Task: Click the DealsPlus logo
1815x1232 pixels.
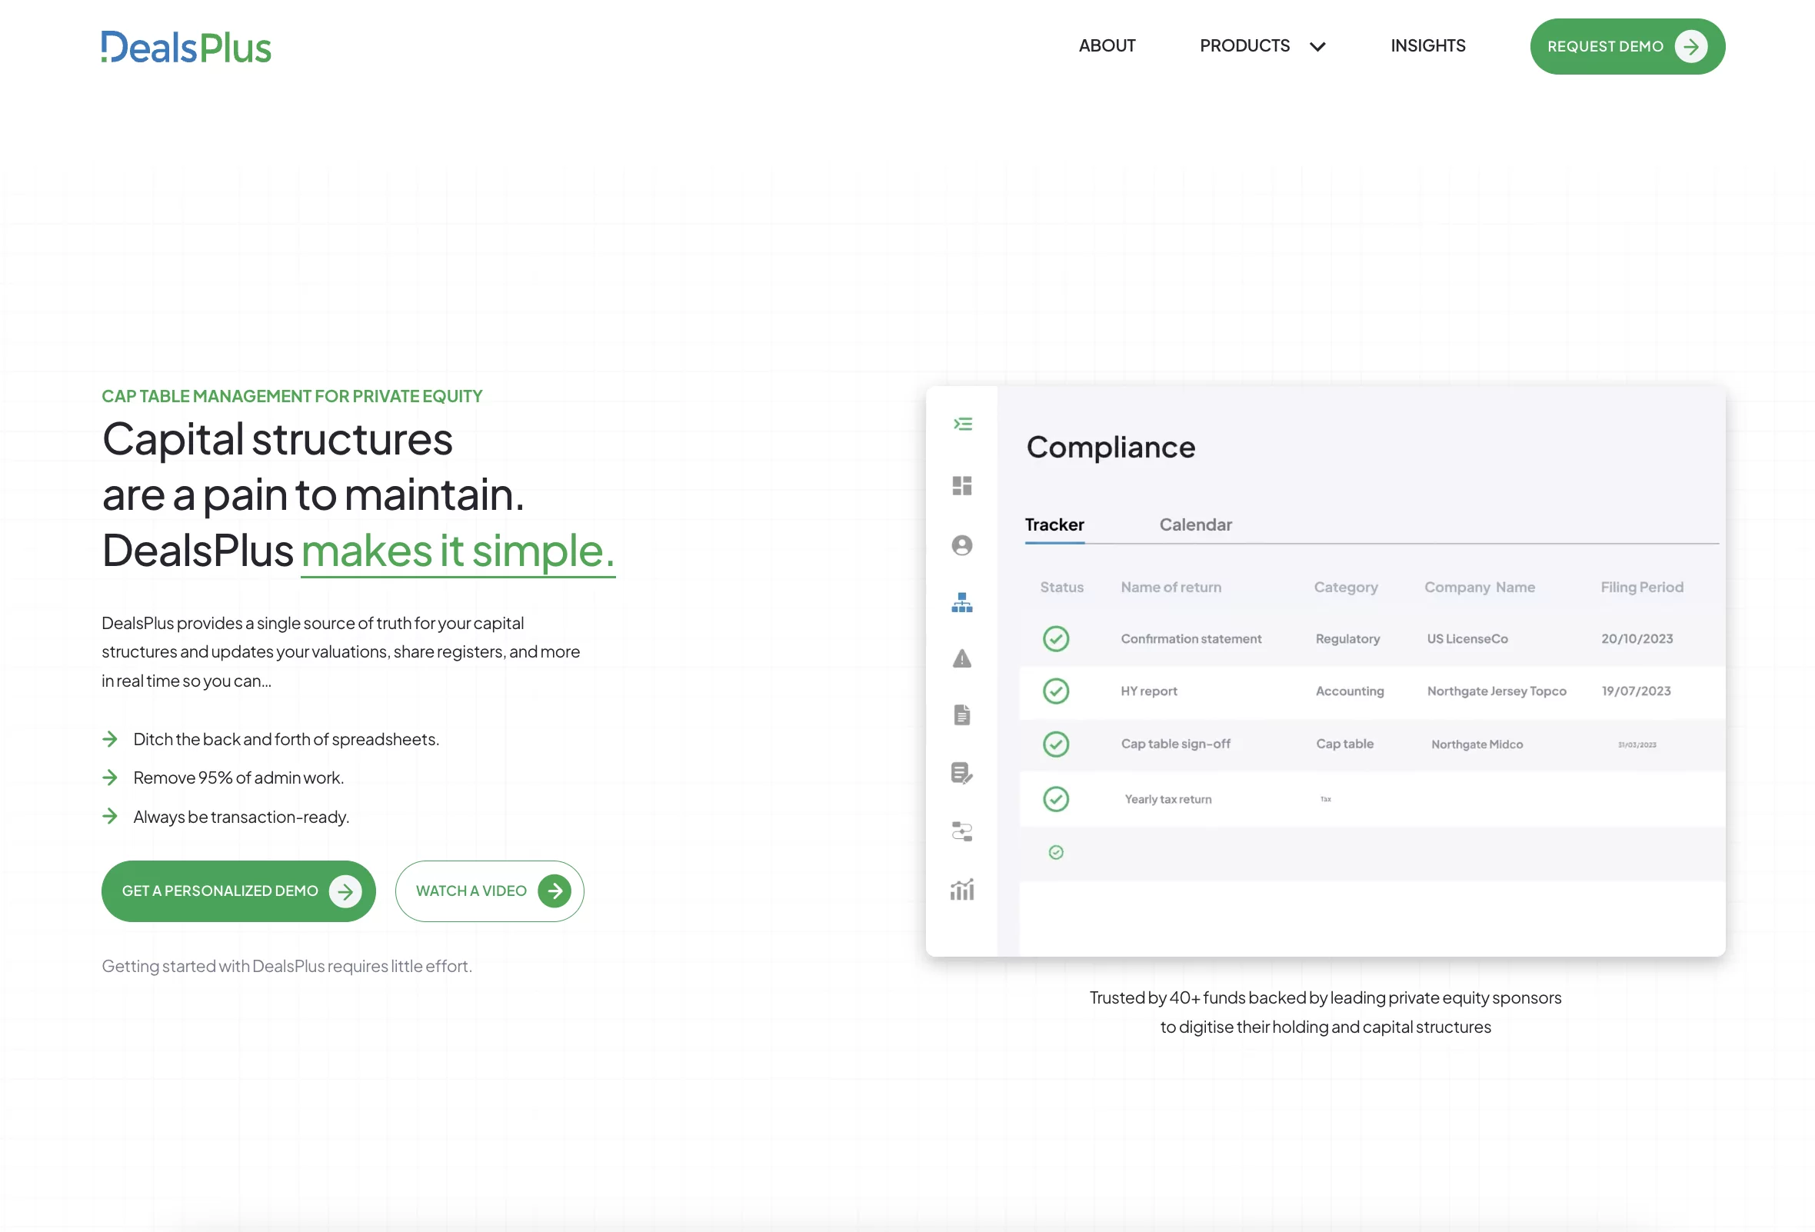Action: tap(186, 47)
